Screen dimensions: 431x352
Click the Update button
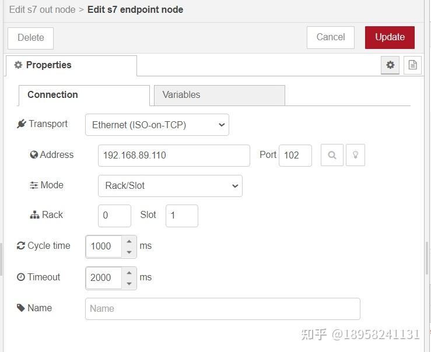(390, 37)
